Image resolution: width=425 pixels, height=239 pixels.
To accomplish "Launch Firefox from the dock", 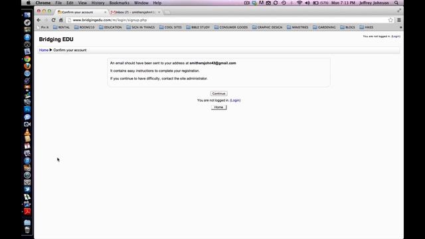I will point(27,66).
